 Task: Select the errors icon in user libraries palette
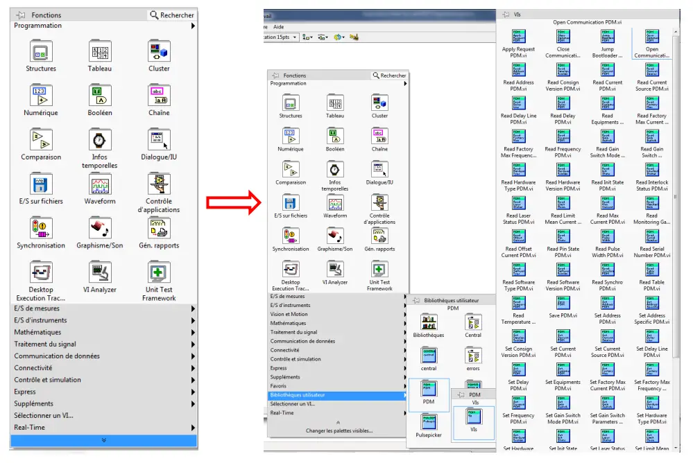click(473, 356)
